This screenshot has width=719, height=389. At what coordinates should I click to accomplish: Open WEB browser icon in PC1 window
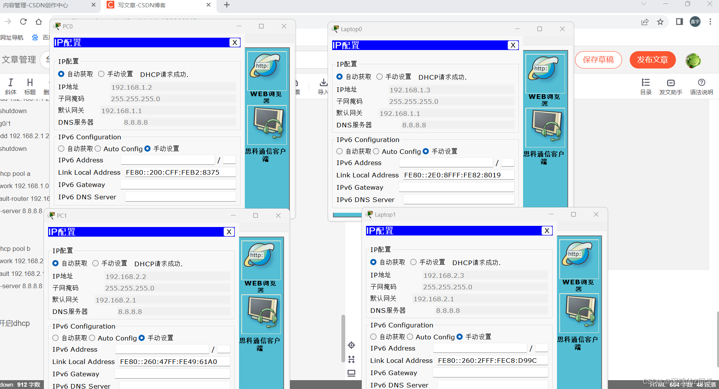point(261,260)
